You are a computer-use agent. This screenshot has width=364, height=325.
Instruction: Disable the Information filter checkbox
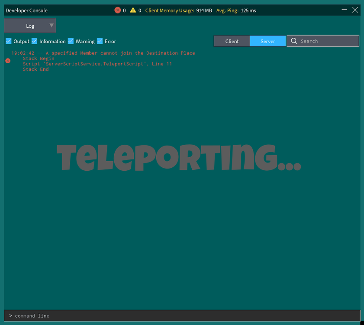coord(35,41)
